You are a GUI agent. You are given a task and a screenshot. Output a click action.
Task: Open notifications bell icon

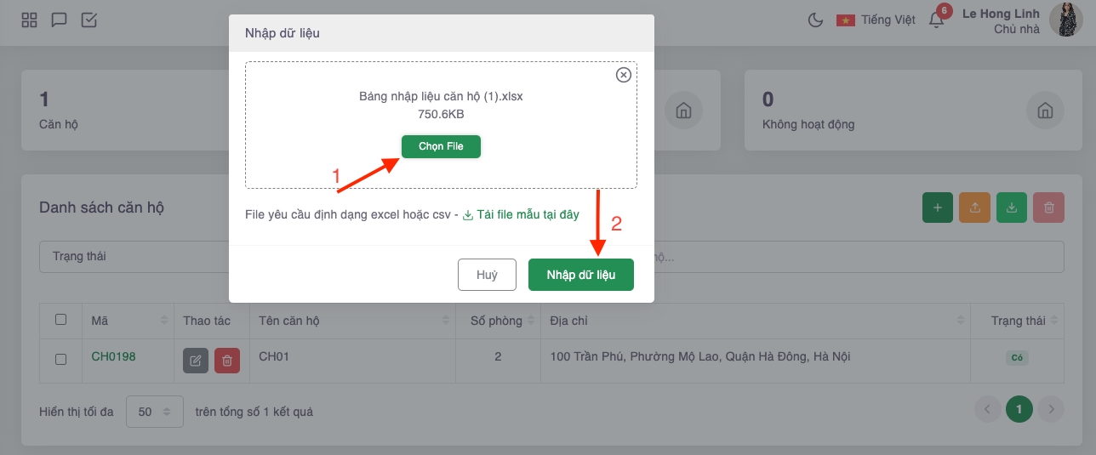click(936, 20)
